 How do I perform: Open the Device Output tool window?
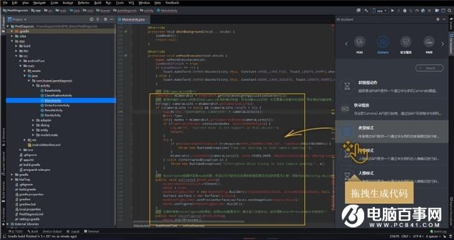click(52, 231)
